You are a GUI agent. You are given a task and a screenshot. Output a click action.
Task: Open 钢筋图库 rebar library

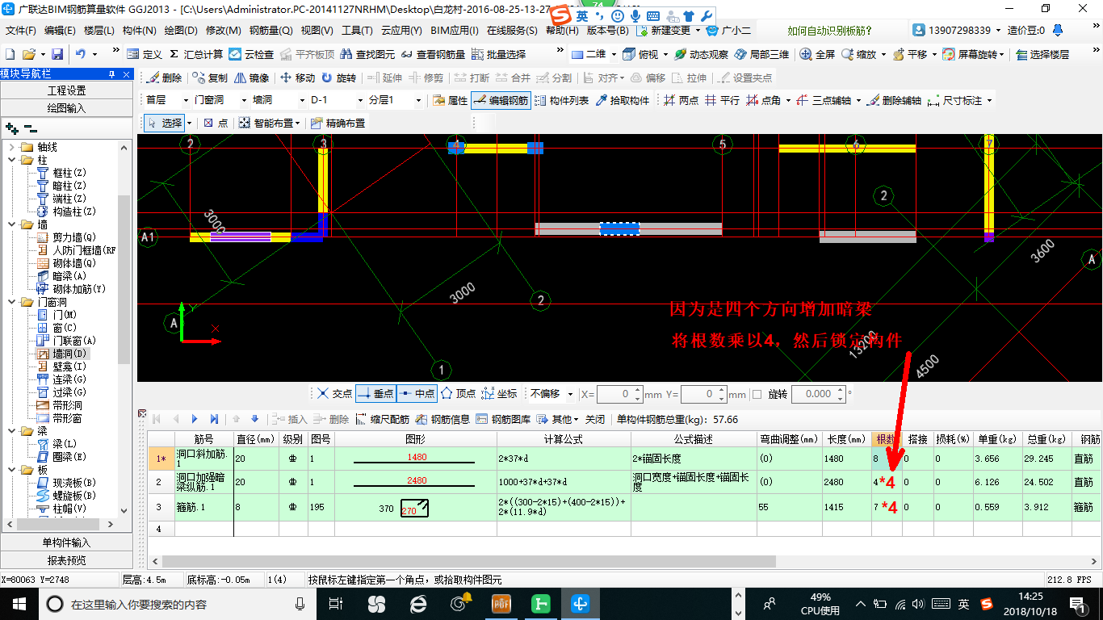pyautogui.click(x=503, y=419)
